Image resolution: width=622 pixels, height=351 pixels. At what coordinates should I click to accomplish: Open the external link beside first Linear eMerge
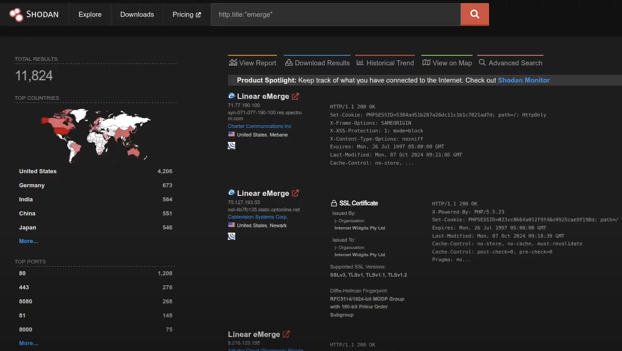click(x=296, y=96)
